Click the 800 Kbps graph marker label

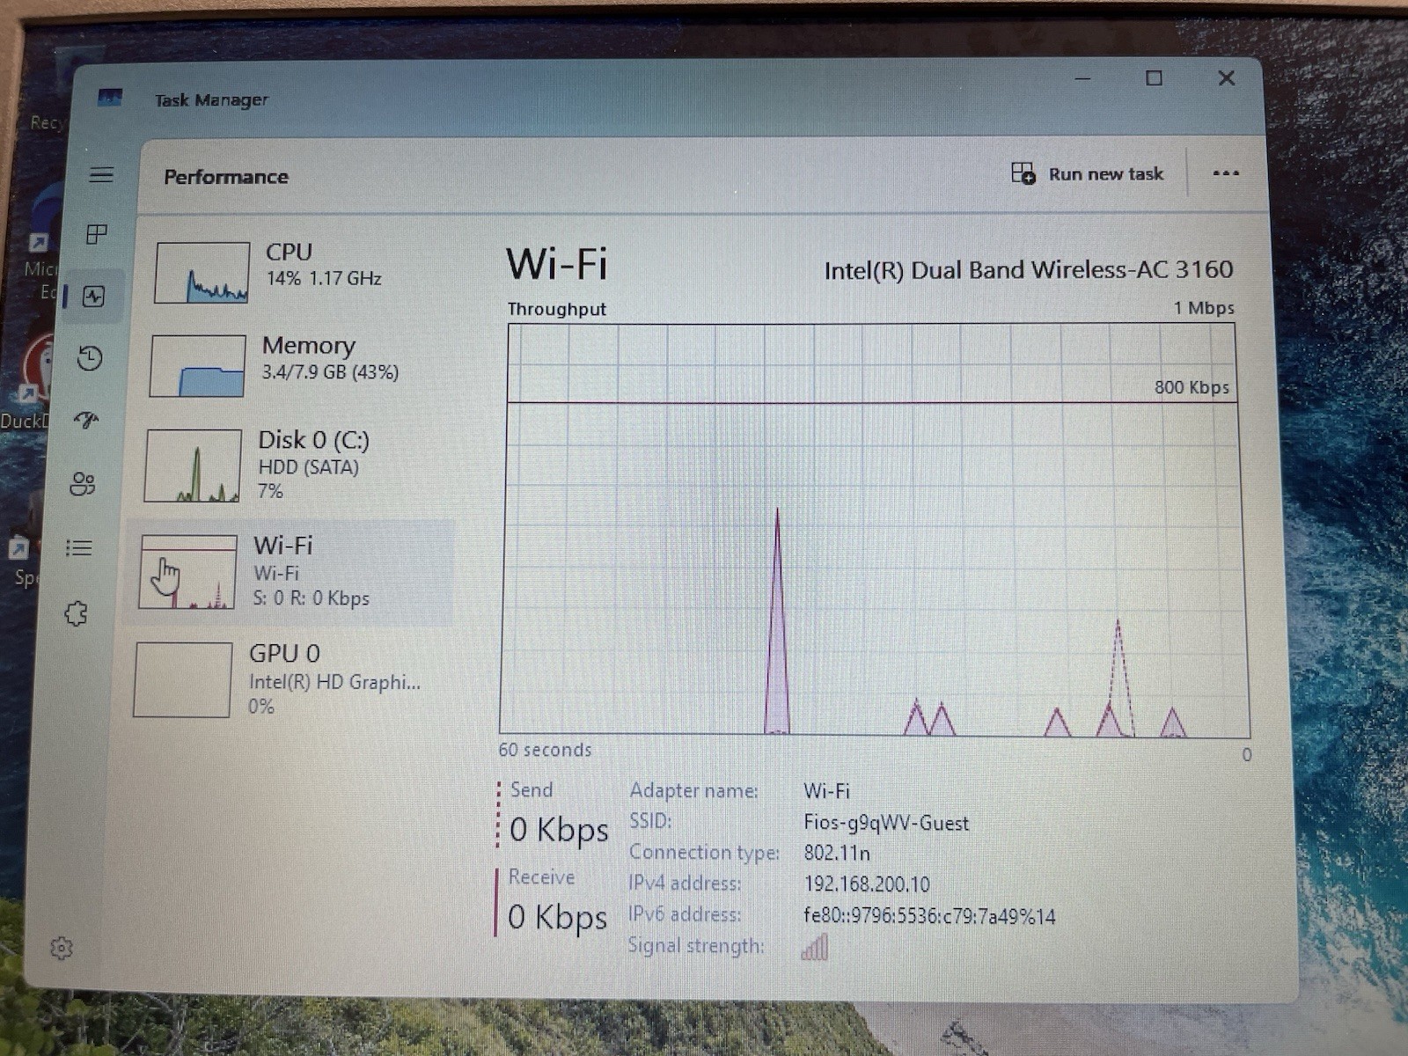point(1192,387)
